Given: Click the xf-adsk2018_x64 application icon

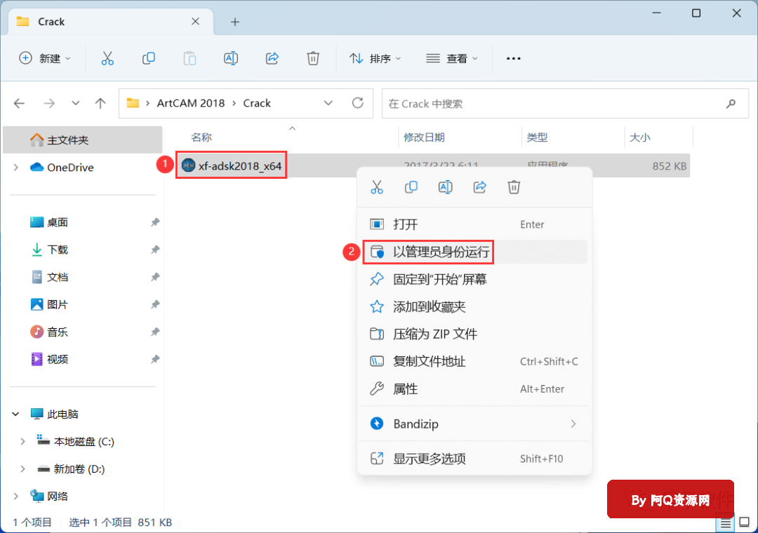Looking at the screenshot, I should point(188,166).
